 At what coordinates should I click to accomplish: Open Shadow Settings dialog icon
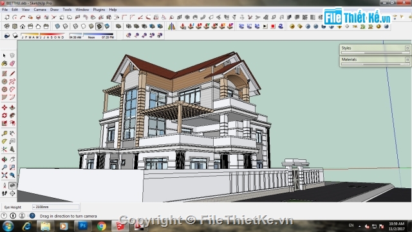pyautogui.click(x=7, y=35)
